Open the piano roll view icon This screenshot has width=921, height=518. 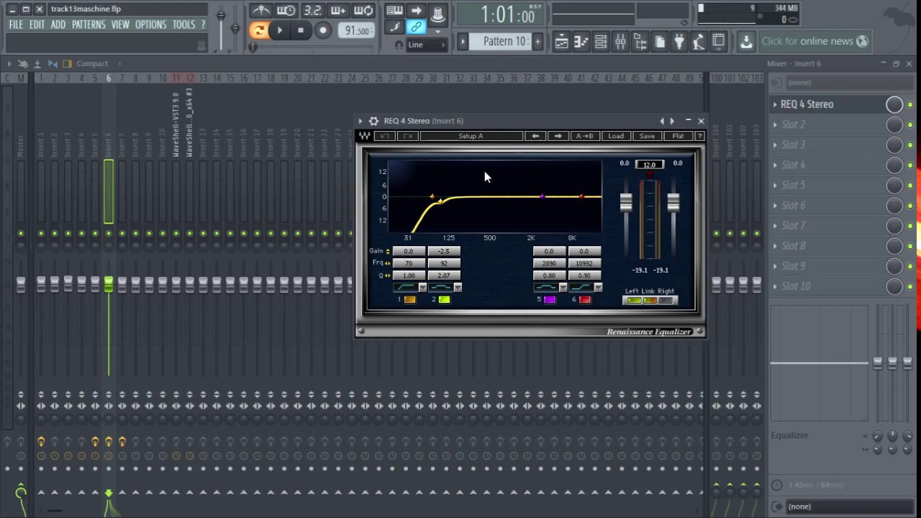[581, 42]
